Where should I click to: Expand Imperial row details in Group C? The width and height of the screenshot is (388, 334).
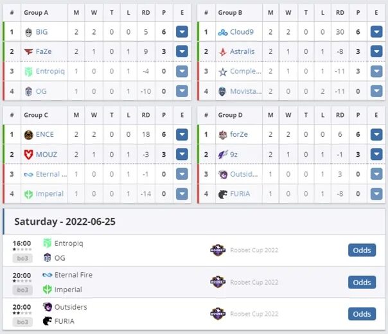182,194
